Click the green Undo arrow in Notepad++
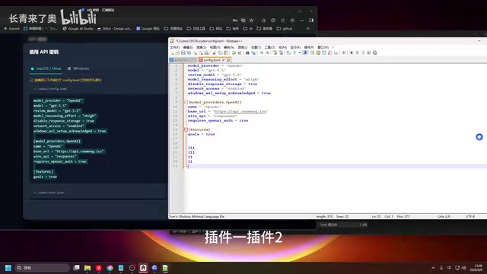The height and width of the screenshot is (274, 487). [234, 53]
